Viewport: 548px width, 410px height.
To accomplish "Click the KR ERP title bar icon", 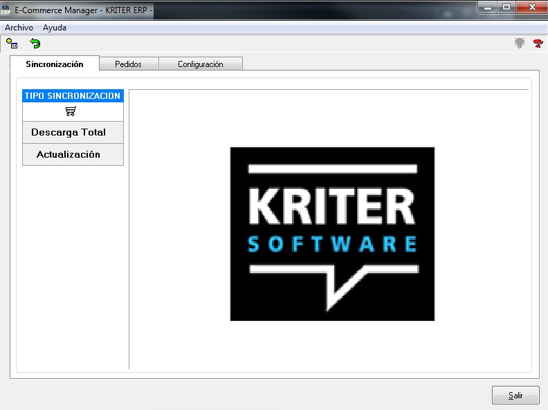I will point(6,10).
